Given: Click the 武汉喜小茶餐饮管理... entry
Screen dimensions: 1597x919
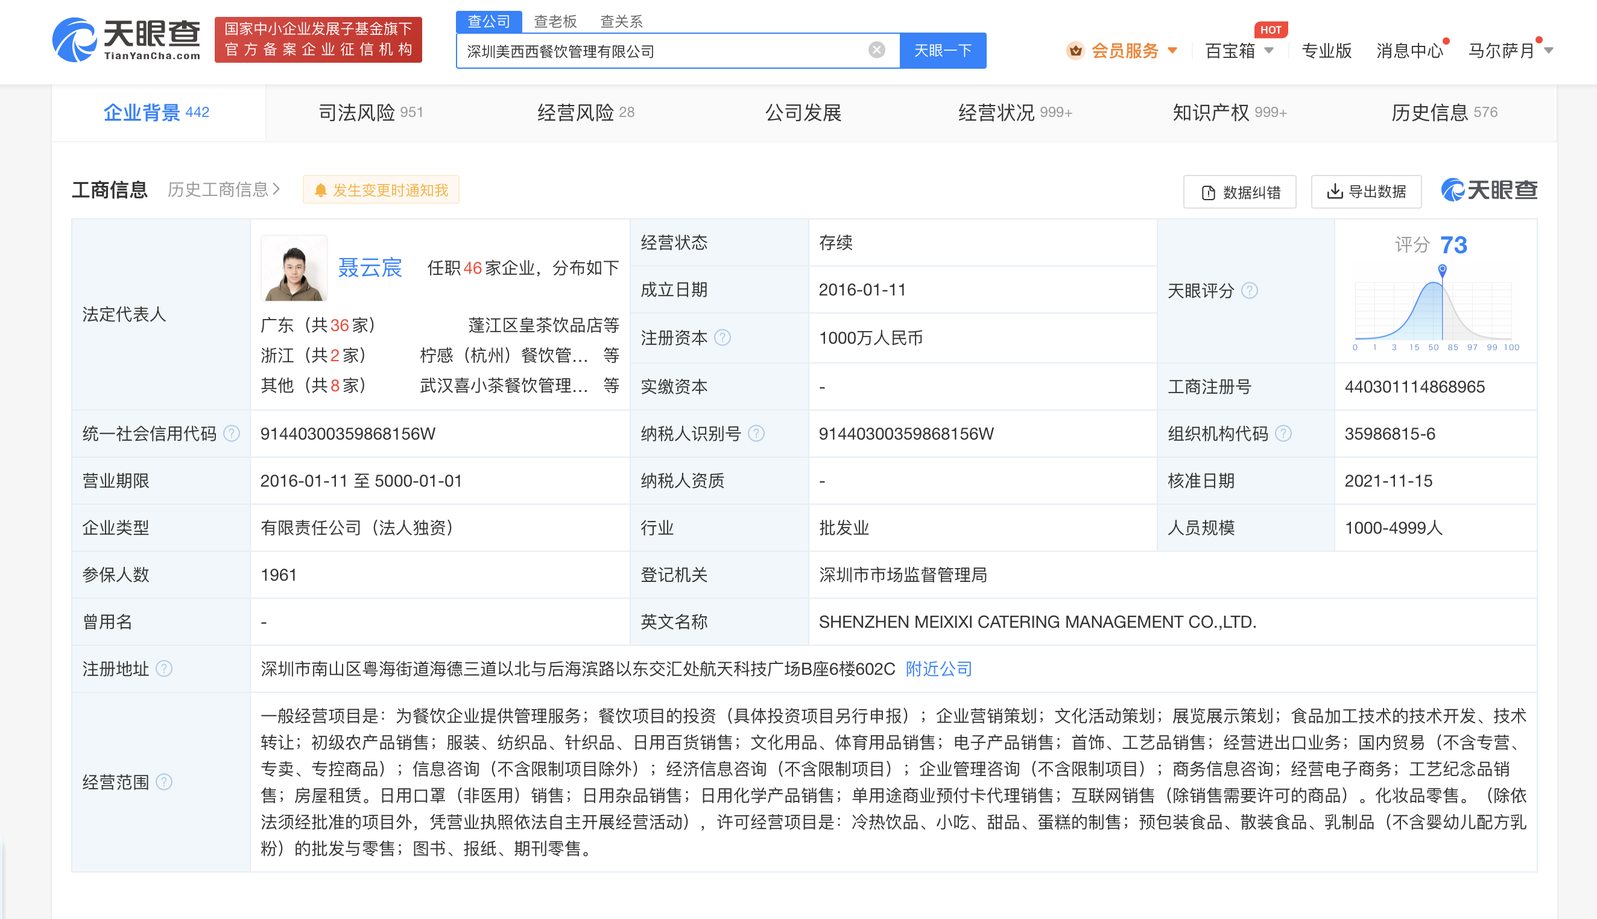Looking at the screenshot, I should [504, 386].
